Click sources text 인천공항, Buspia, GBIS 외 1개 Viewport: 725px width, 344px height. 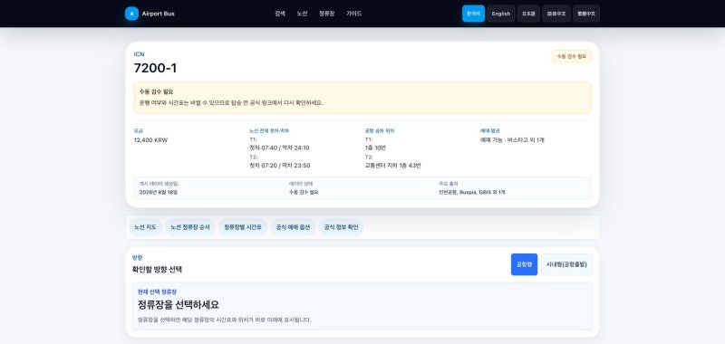pos(472,192)
